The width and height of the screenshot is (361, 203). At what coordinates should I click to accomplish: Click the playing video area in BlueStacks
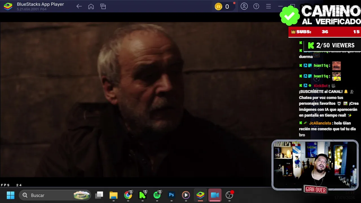pyautogui.click(x=135, y=99)
